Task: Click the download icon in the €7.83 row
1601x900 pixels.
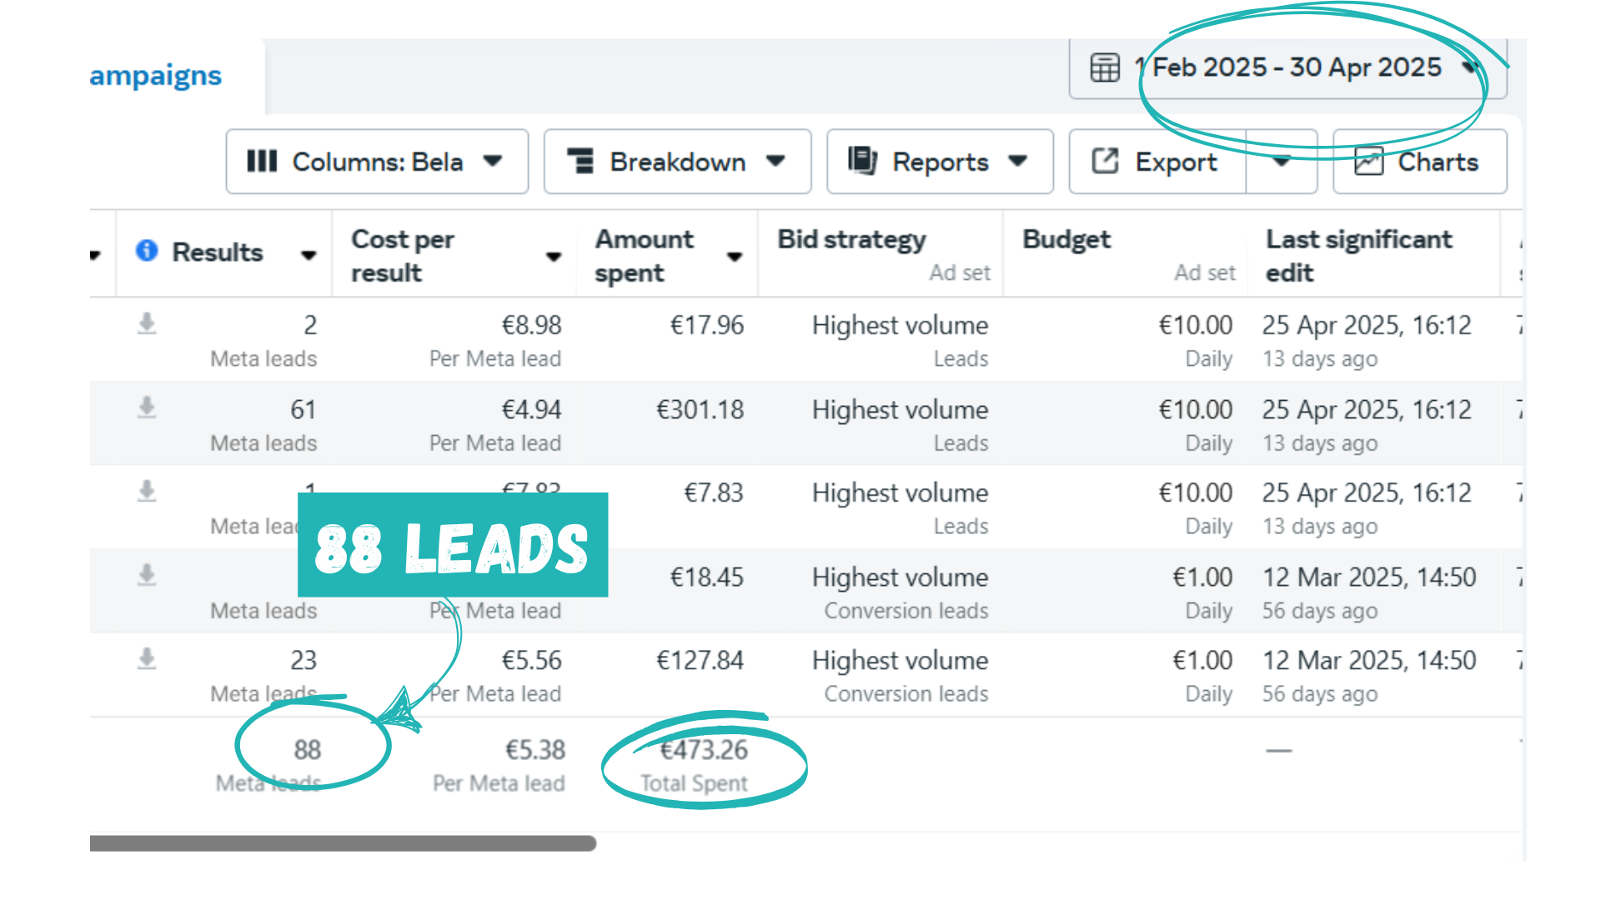Action: pyautogui.click(x=147, y=492)
